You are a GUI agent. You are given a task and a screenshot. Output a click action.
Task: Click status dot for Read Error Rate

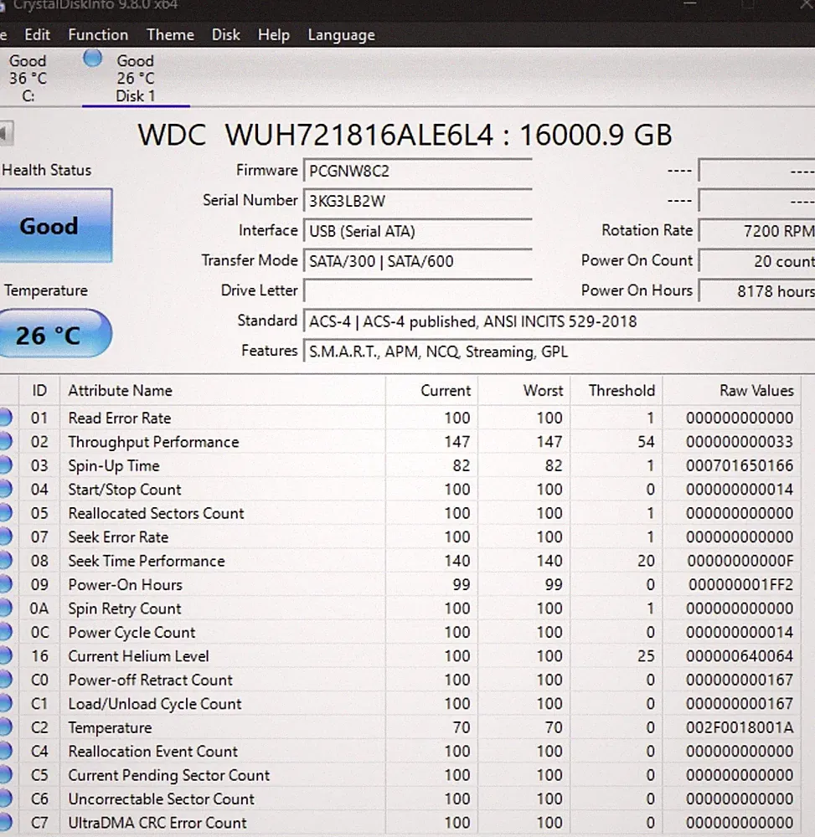(x=5, y=418)
